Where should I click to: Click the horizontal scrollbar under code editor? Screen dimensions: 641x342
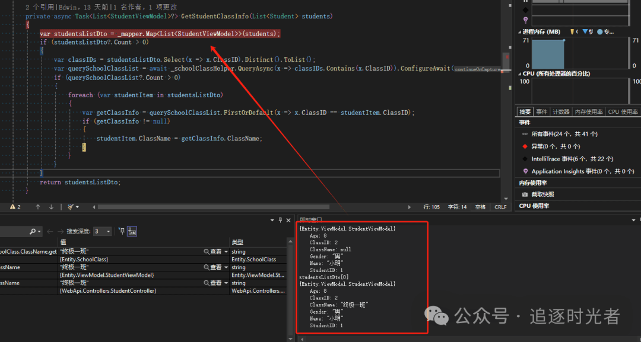point(237,207)
